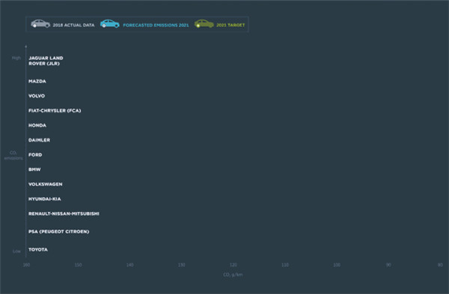The height and width of the screenshot is (294, 449).
Task: Toggle the 2021 Target legend text
Action: coord(230,25)
